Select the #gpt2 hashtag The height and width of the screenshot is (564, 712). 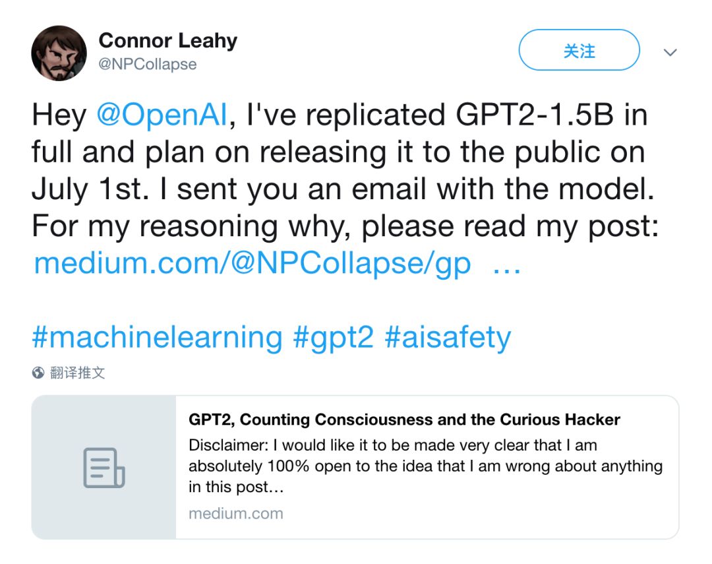[333, 338]
